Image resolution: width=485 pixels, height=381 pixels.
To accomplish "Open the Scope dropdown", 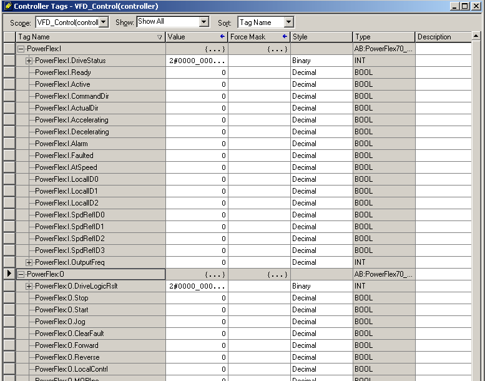I will pos(103,22).
